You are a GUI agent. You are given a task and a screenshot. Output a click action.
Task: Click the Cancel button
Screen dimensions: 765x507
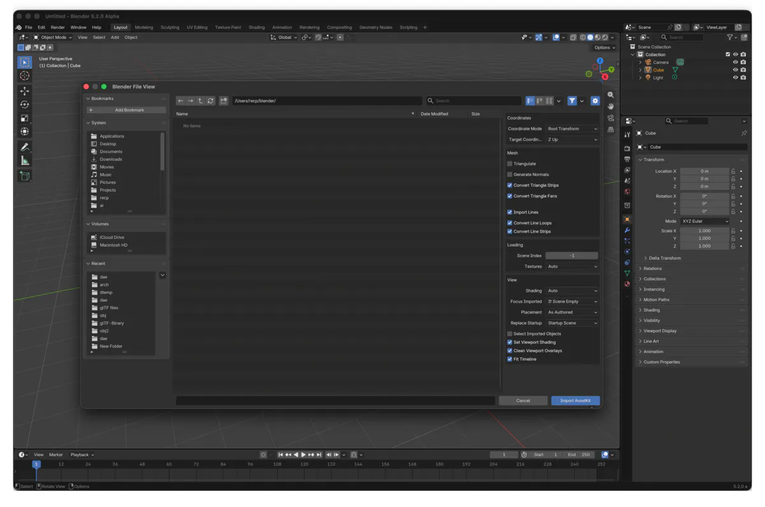[x=523, y=401]
